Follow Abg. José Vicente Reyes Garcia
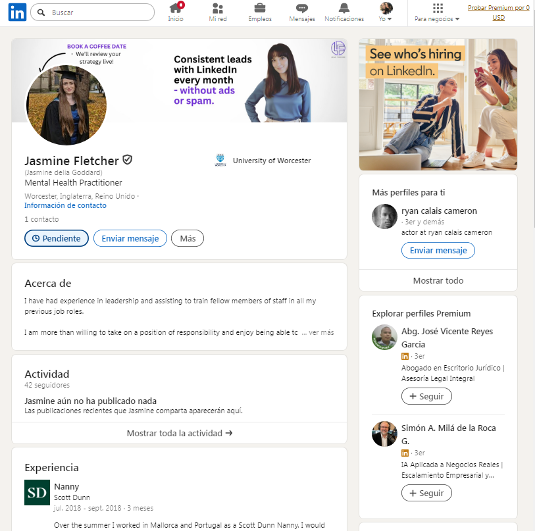 pos(426,396)
